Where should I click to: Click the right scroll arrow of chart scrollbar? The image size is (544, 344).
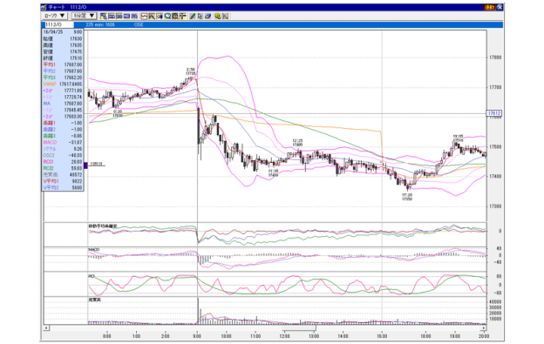(484, 327)
